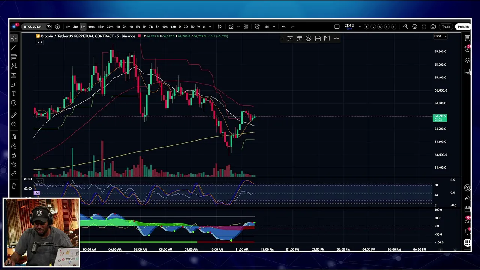Open the indicators menu
Image resolution: width=480 pixels, height=270 pixels.
coord(231,27)
